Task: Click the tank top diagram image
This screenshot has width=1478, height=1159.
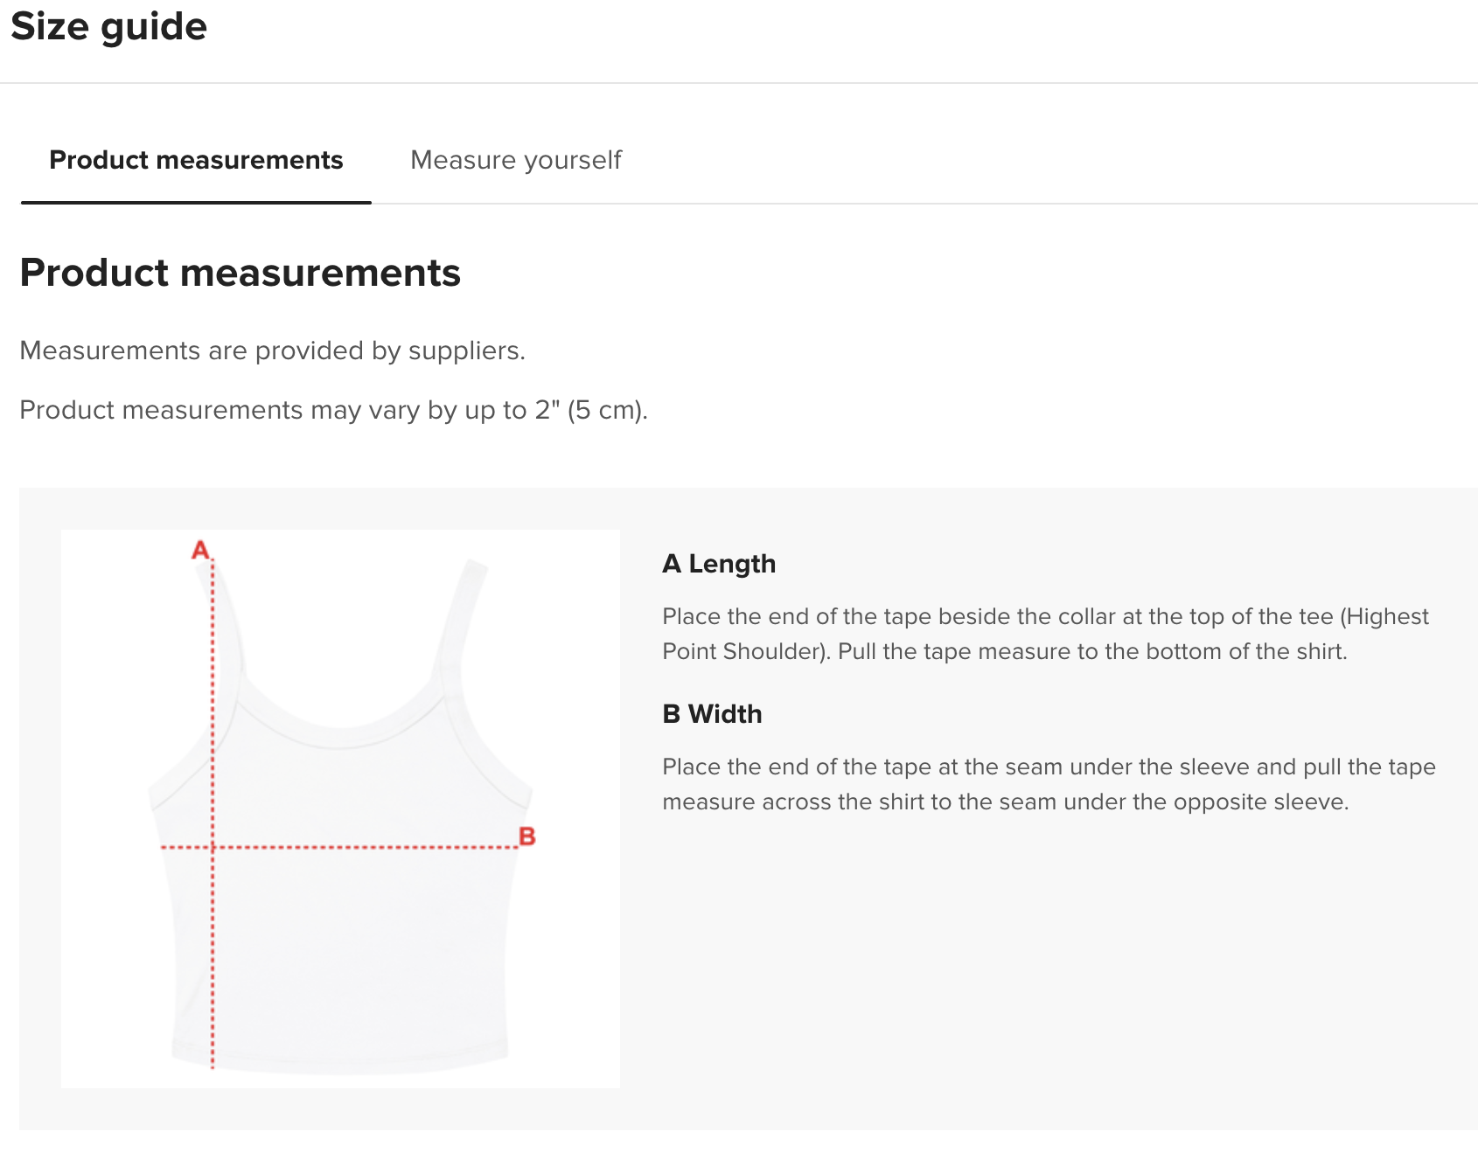Action: pyautogui.click(x=340, y=809)
